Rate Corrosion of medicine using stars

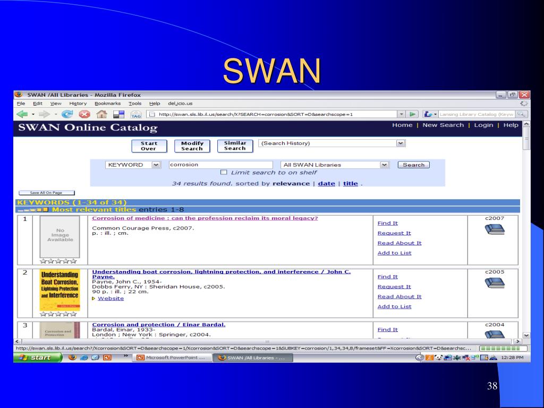coord(58,261)
